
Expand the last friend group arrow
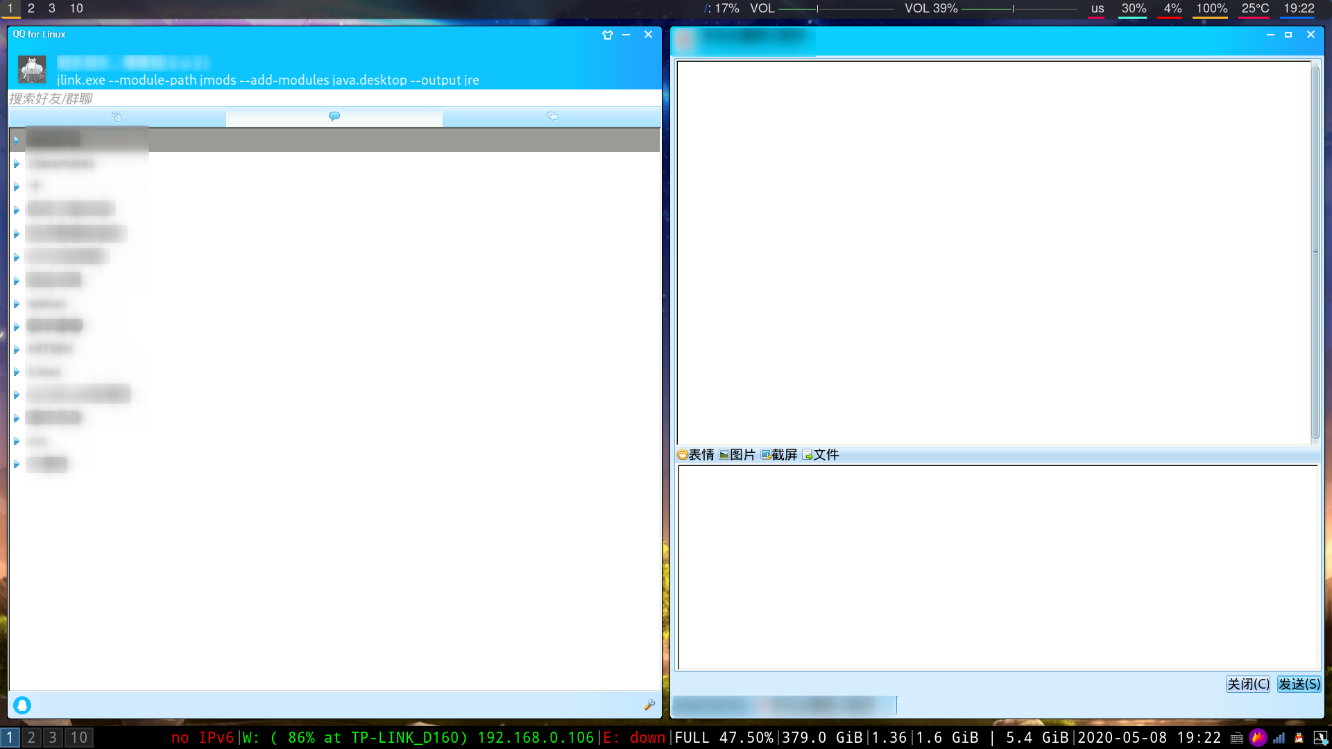pyautogui.click(x=17, y=464)
